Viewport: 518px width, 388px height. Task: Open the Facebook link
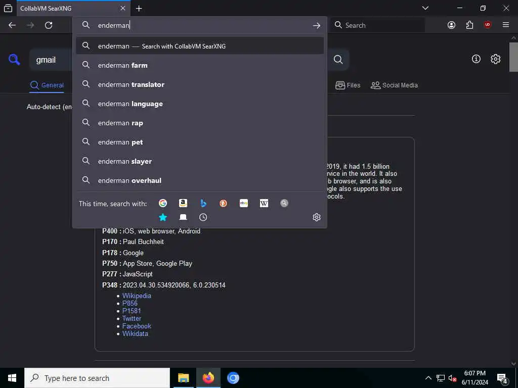click(137, 326)
